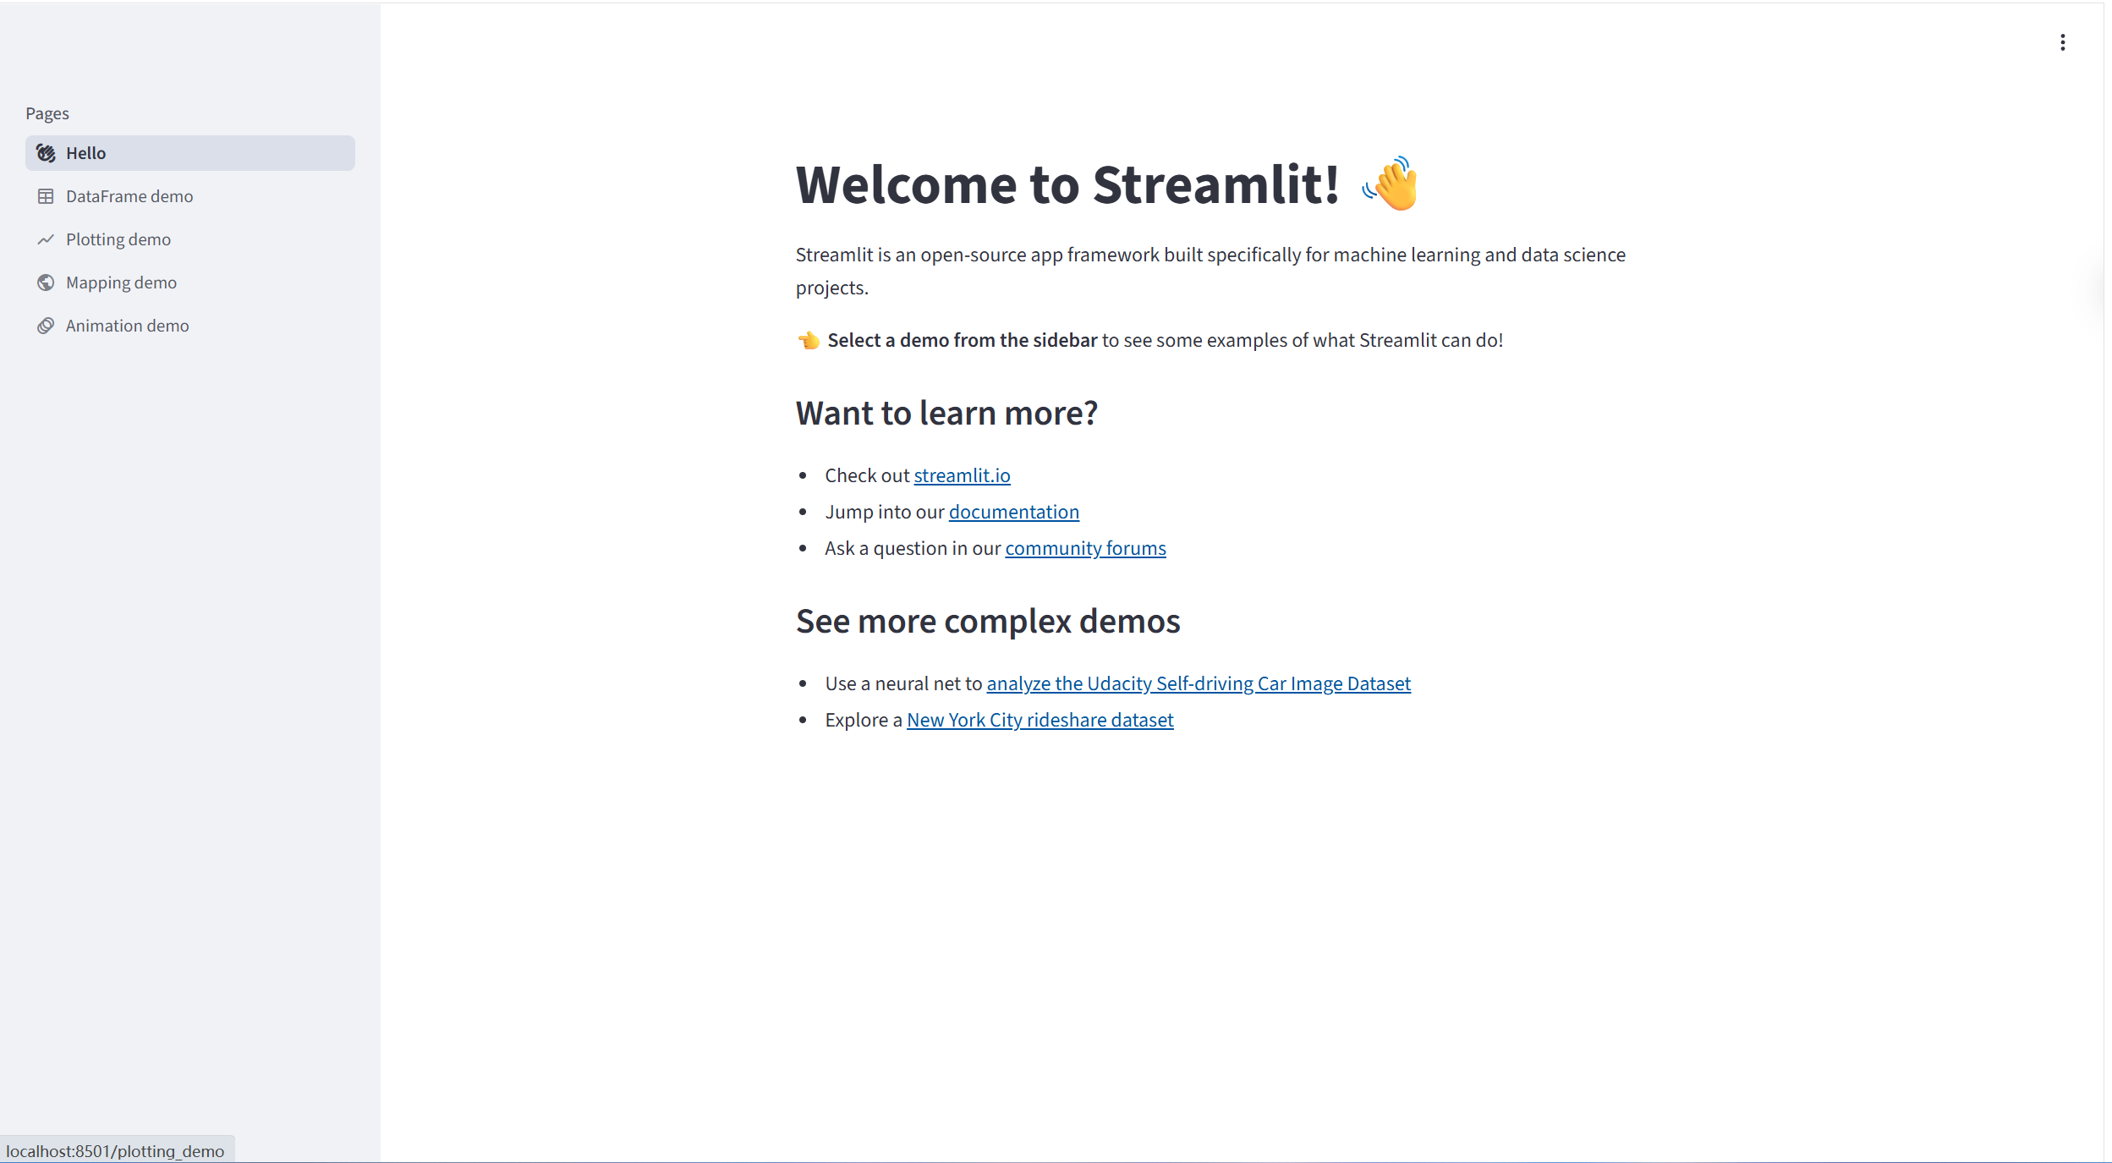
Task: Go to the DataFrame demo page
Action: (x=129, y=196)
